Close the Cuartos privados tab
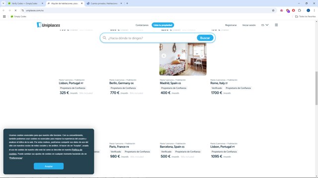The image size is (318, 178). [x=121, y=3]
